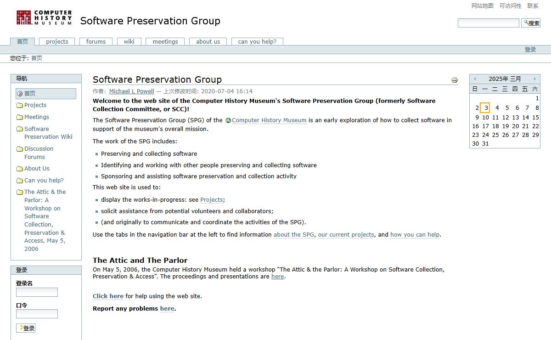The height and width of the screenshot is (340, 551).
Task: Click the Click here help link
Action: 108,296
